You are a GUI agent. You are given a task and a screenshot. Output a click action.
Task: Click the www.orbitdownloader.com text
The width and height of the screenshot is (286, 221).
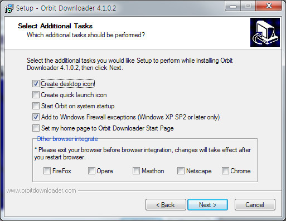(x=41, y=190)
